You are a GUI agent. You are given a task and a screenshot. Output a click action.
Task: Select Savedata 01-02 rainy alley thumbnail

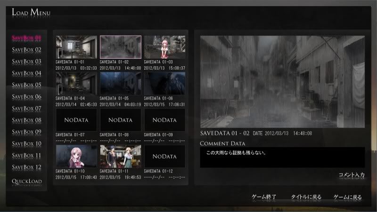click(121, 47)
